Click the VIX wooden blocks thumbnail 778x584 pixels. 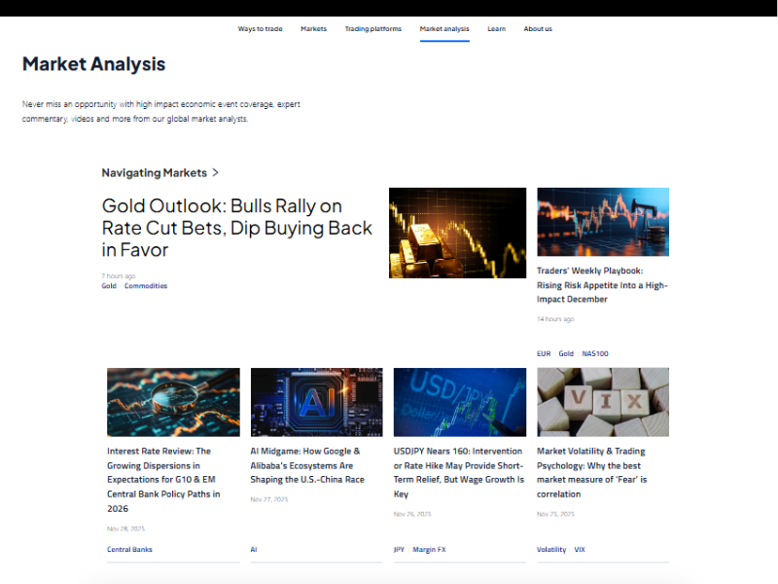tap(603, 402)
